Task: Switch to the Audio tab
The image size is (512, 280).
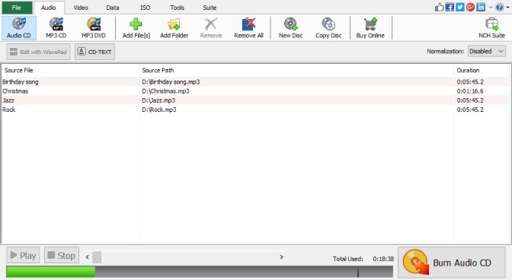Action: [49, 8]
